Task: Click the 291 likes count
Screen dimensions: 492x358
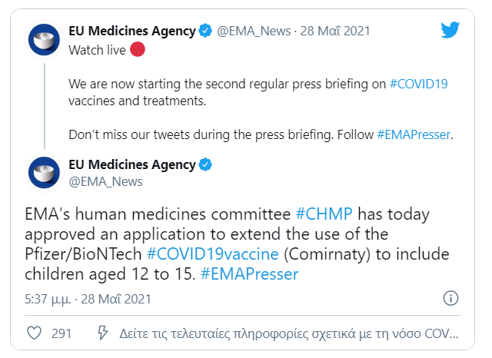Action: (x=61, y=333)
